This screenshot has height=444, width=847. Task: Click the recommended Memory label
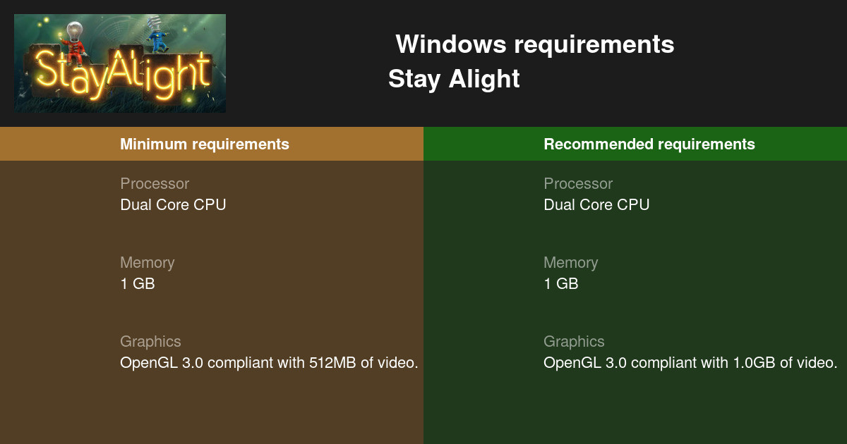coord(570,263)
